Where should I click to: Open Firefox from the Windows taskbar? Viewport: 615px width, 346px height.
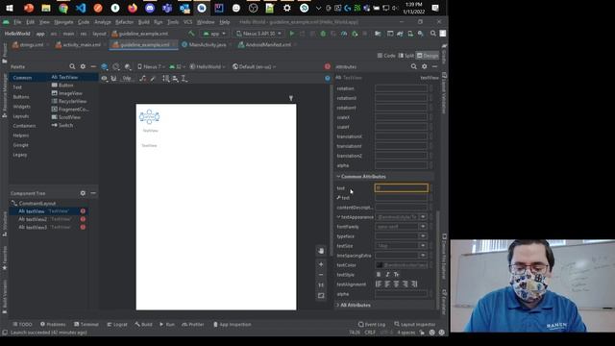[x=133, y=8]
